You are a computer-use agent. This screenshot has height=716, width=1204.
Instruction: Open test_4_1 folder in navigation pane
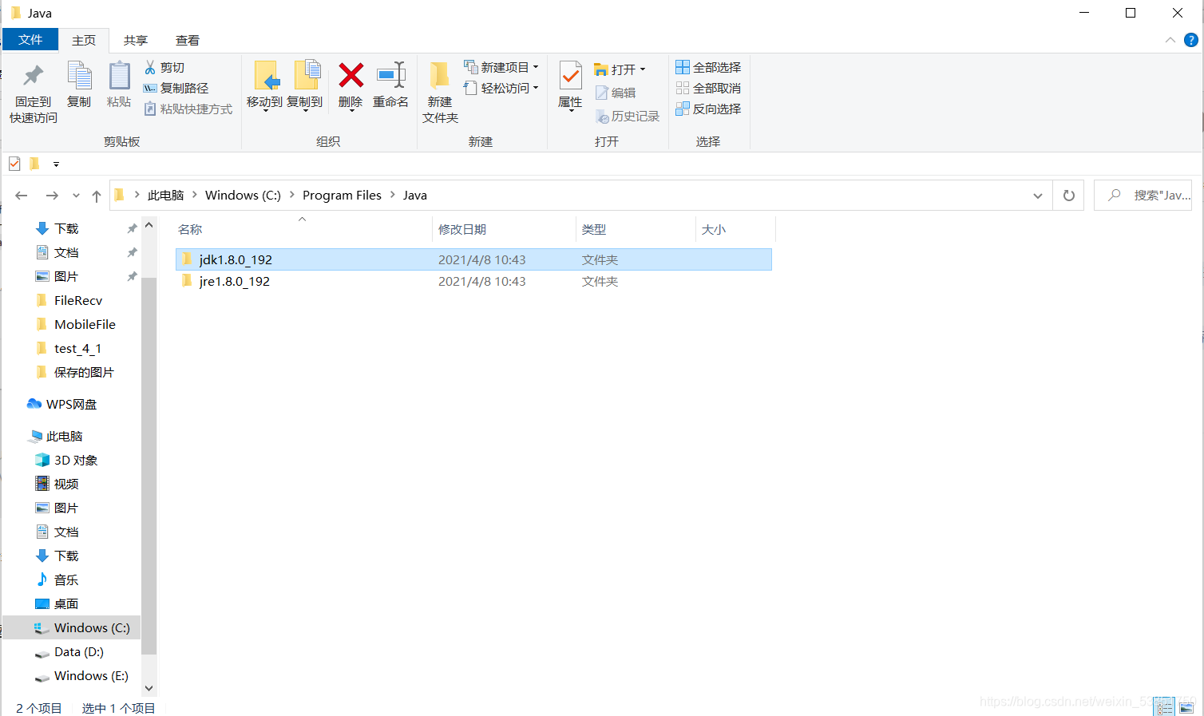[77, 349]
